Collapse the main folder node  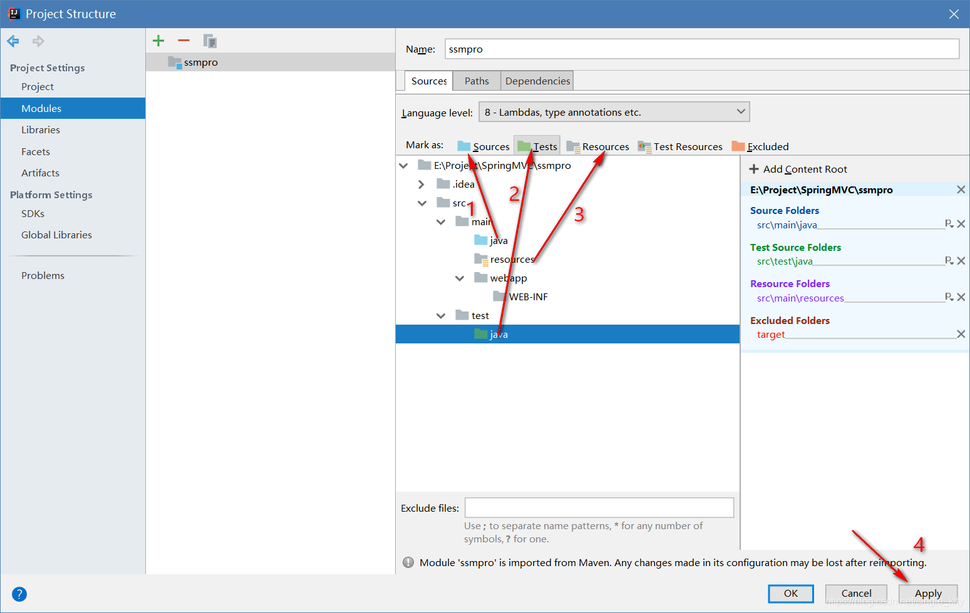click(x=441, y=221)
